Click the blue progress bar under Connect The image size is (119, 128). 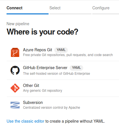[28, 14]
